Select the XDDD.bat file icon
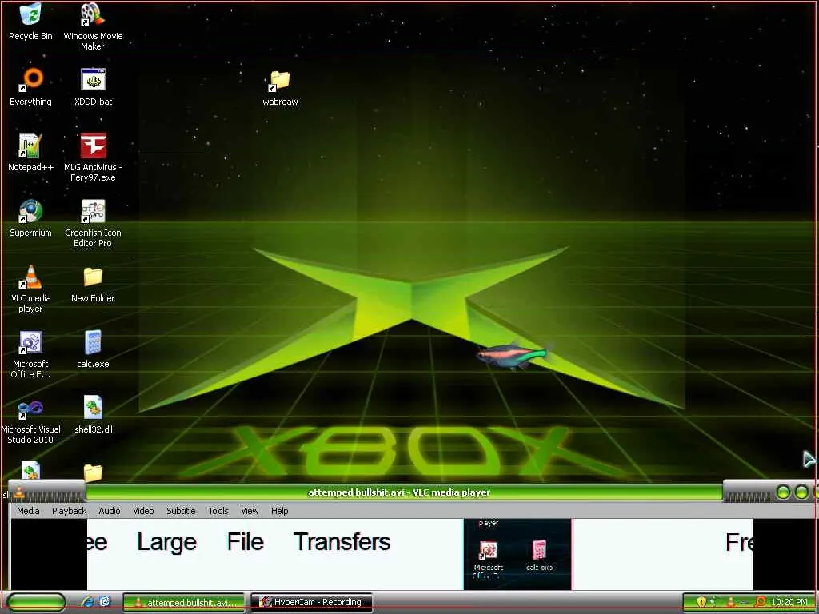 93,86
